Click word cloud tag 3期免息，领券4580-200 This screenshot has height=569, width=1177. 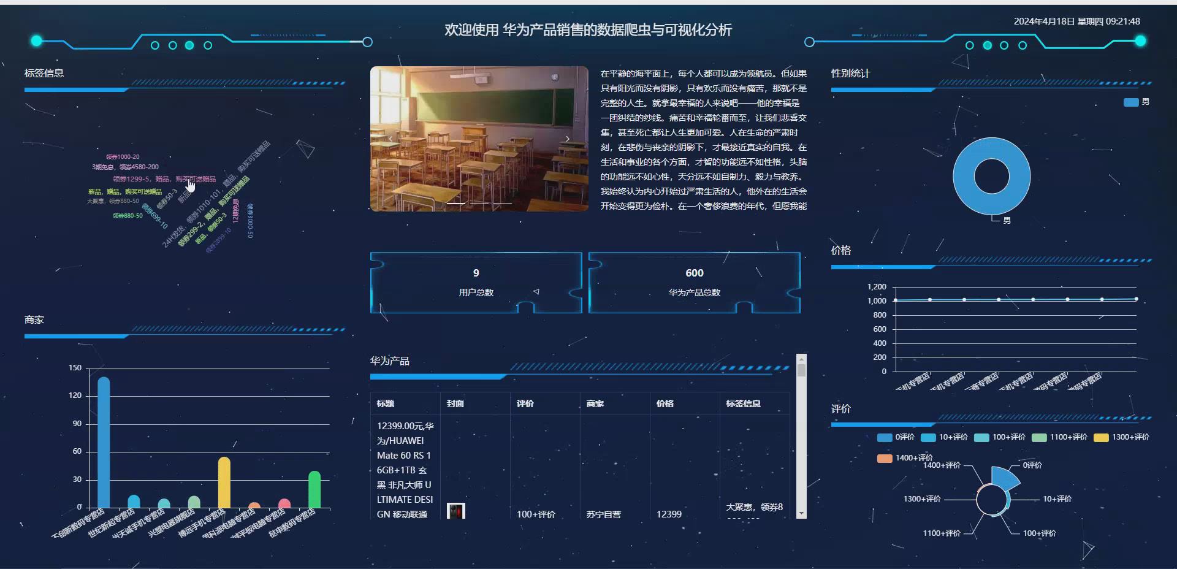click(x=125, y=167)
